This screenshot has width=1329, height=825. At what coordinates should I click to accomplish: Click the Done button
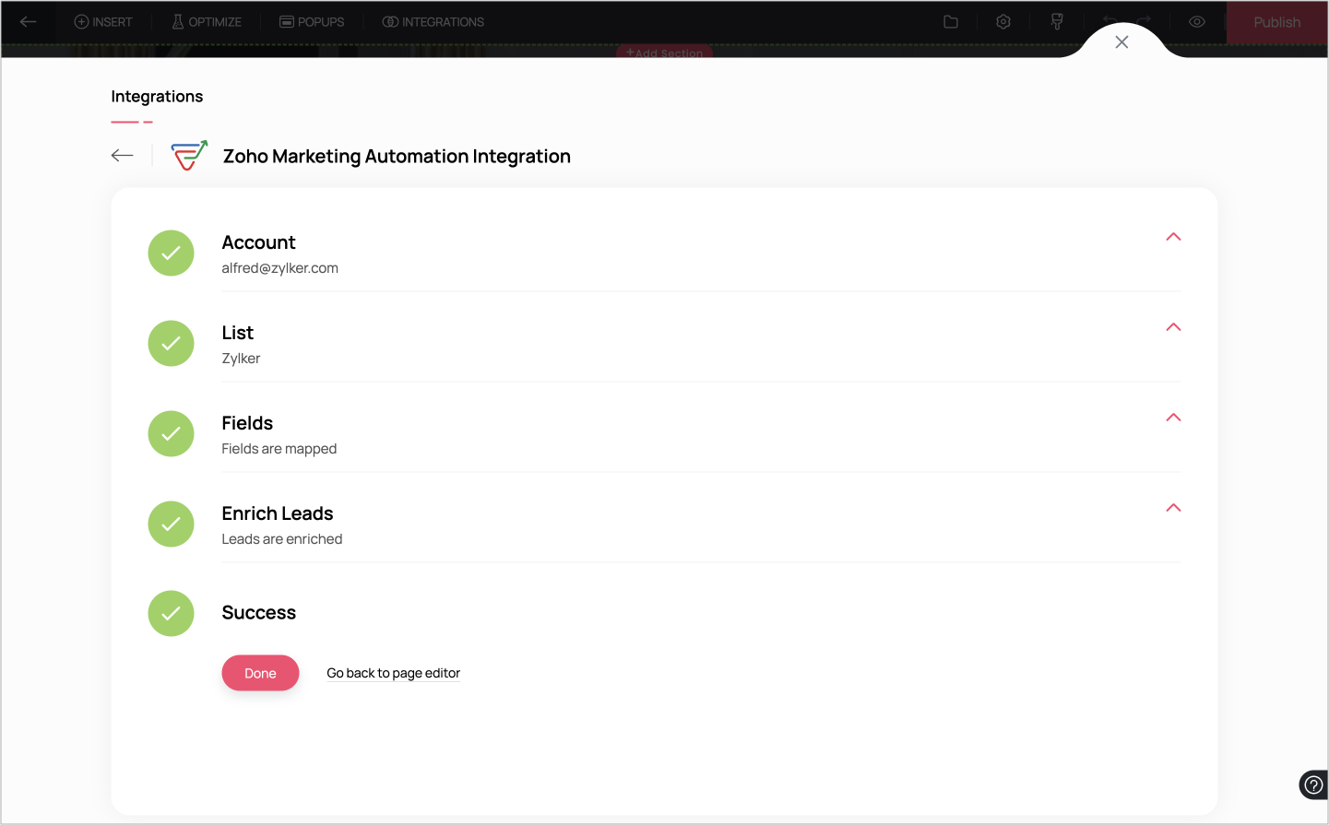tap(260, 673)
